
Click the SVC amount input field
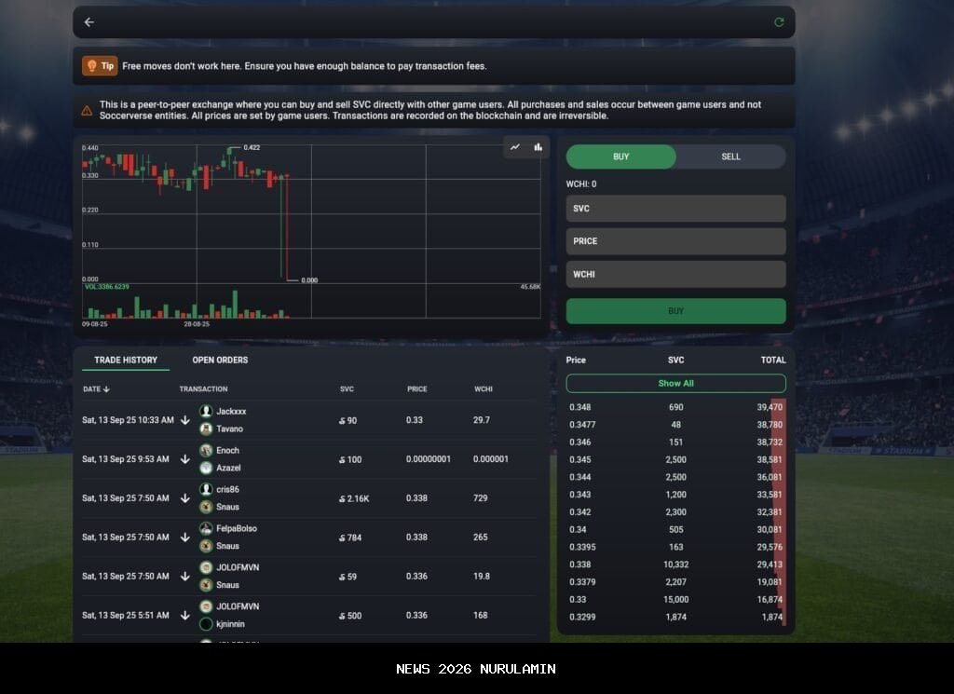675,209
